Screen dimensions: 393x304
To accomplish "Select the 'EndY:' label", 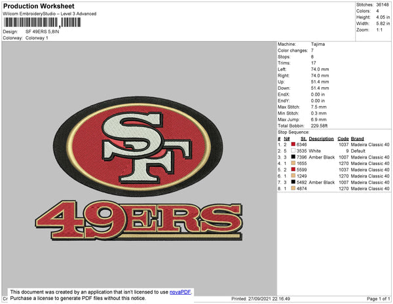I will 284,100.
